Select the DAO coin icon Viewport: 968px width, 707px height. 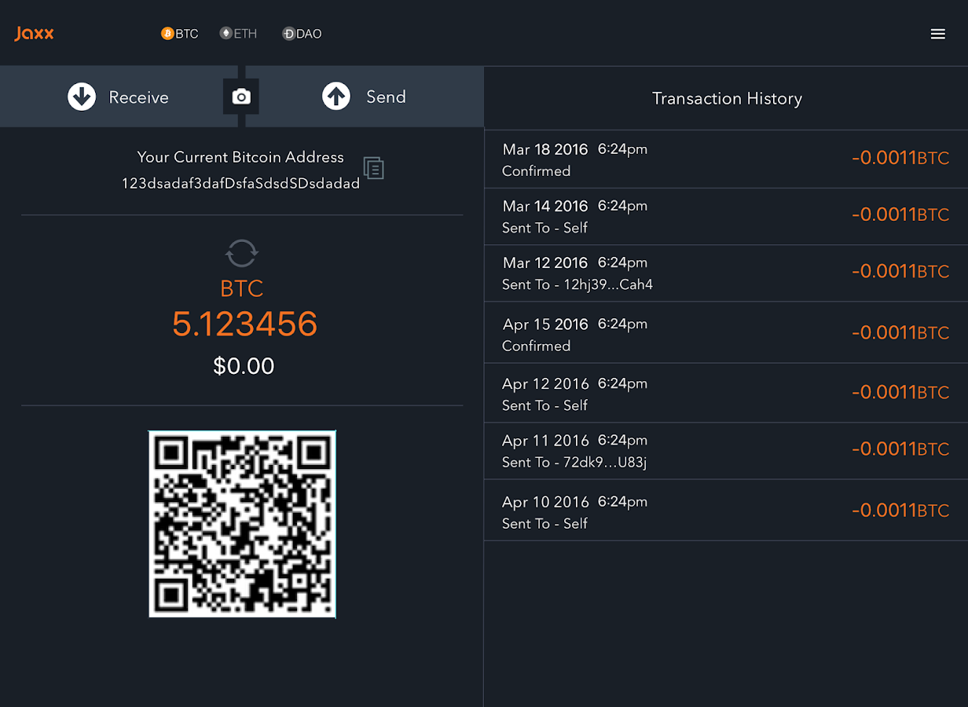click(288, 34)
